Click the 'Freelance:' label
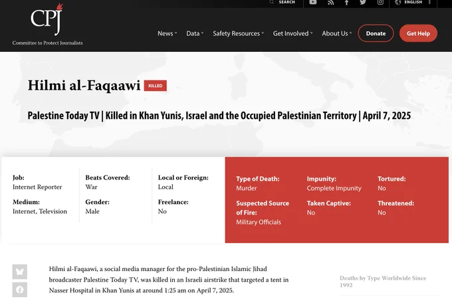This screenshot has width=452, height=299. (x=173, y=202)
